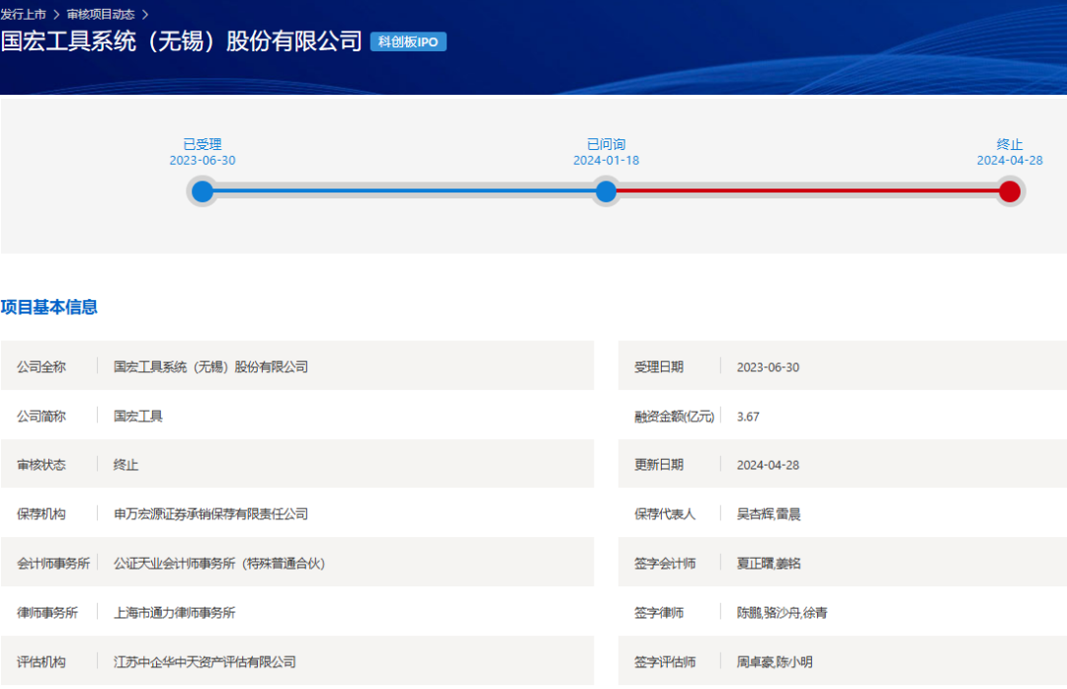1067x689 pixels.
Task: Click the 审核状态 field label
Action: tap(41, 465)
